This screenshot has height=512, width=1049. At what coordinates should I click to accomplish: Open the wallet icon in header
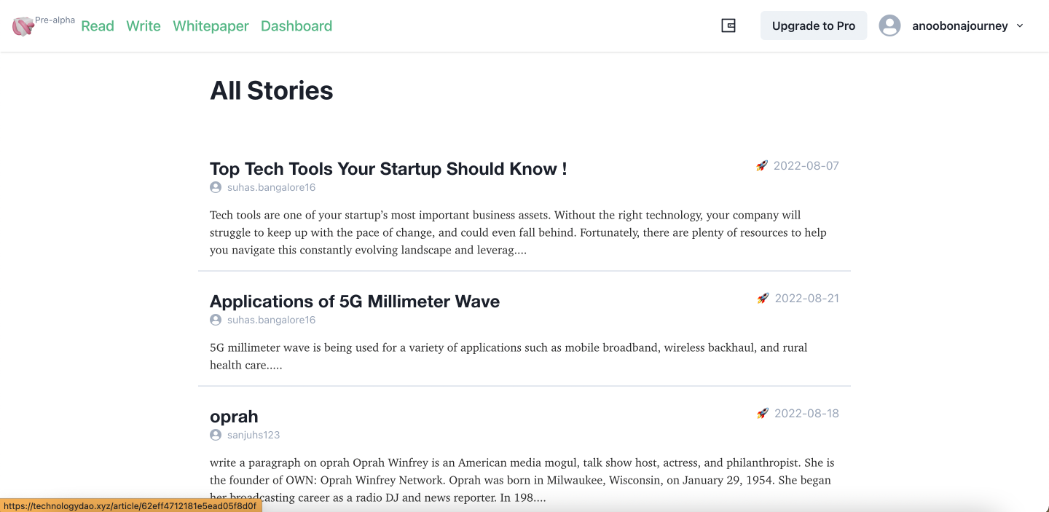coord(728,25)
